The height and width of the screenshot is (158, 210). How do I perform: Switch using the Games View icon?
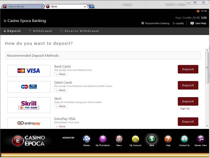[201, 139]
